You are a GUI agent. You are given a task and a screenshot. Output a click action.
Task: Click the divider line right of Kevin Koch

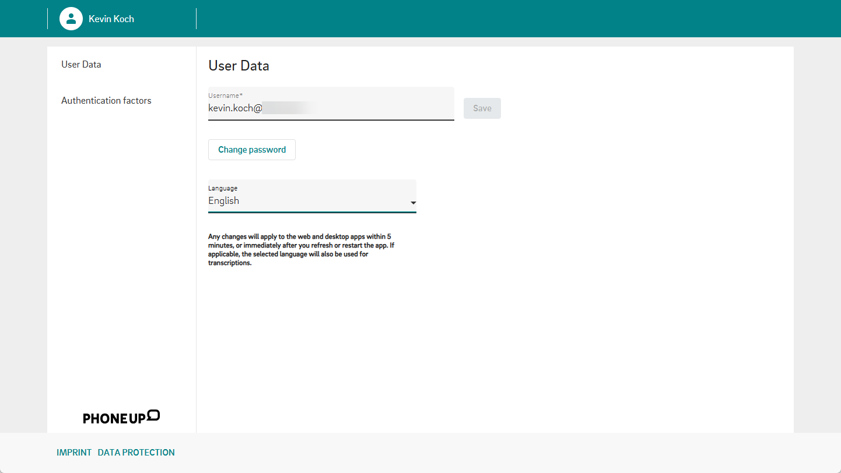pos(197,19)
